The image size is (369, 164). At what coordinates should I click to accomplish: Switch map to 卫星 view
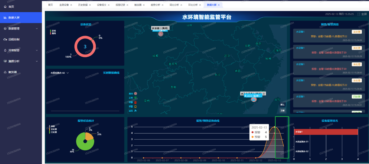click(x=282, y=111)
